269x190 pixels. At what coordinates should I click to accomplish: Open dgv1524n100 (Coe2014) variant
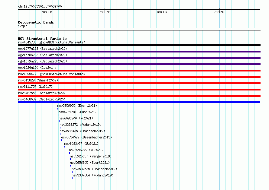[x=37, y=68]
